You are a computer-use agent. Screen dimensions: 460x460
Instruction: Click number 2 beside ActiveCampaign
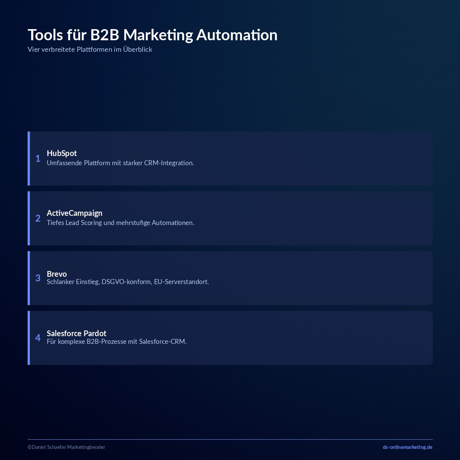38,218
